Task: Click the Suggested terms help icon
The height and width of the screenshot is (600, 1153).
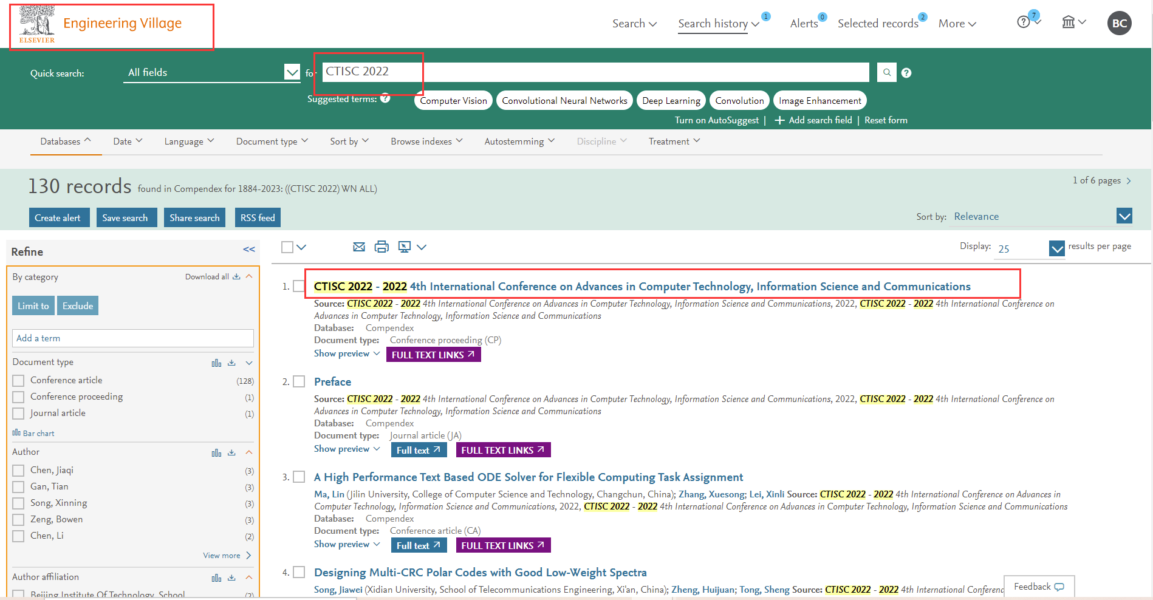Action: [385, 98]
